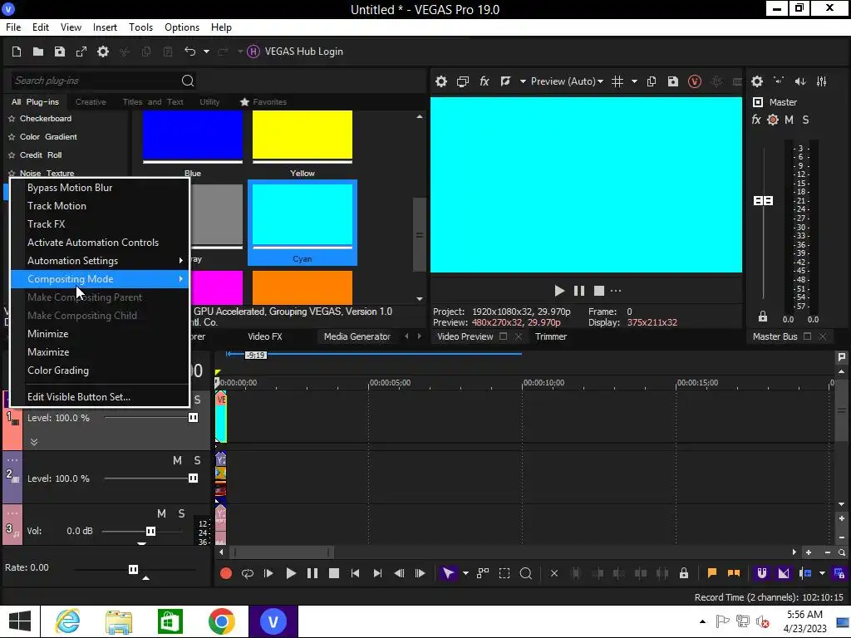Select the Normal Edit arrow tool
851x638 pixels.
[x=448, y=573]
